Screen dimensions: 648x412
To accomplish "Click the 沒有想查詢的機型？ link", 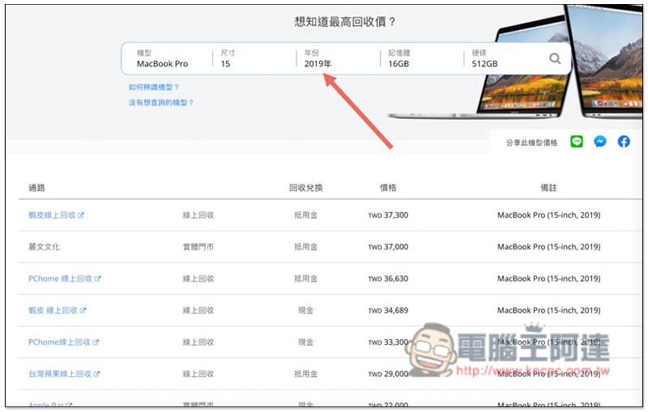I will pos(161,103).
